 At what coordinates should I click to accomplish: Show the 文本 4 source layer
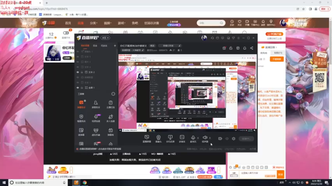(x=78, y=67)
